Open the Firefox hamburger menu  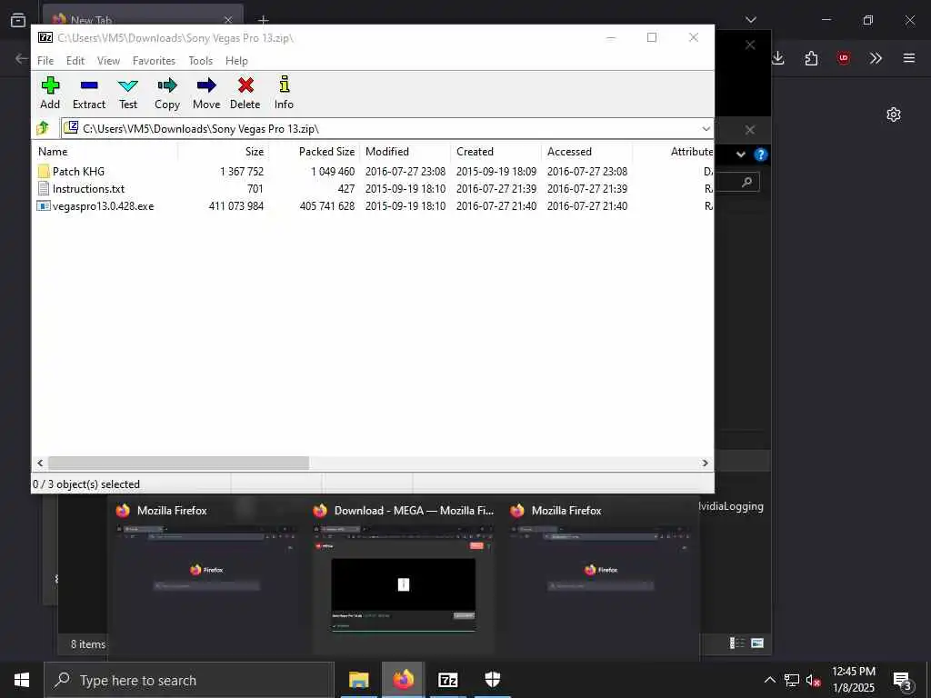908,57
